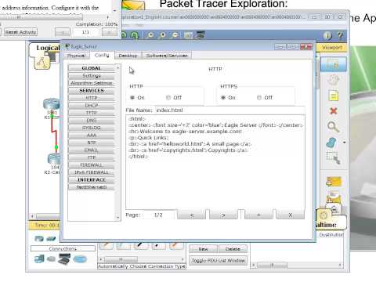The width and height of the screenshot is (376, 282).
Task: Open Algorithm Settings in sidebar
Action: [92, 83]
